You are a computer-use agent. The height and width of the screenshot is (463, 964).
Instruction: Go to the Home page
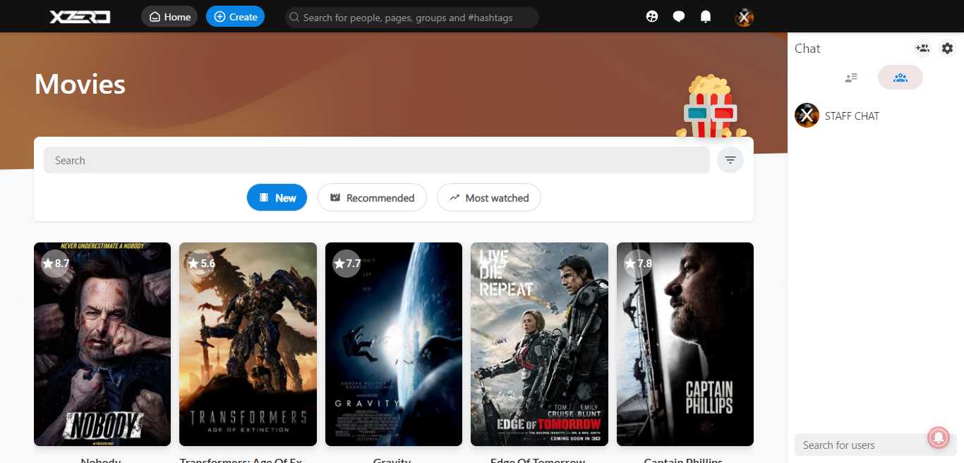click(169, 17)
